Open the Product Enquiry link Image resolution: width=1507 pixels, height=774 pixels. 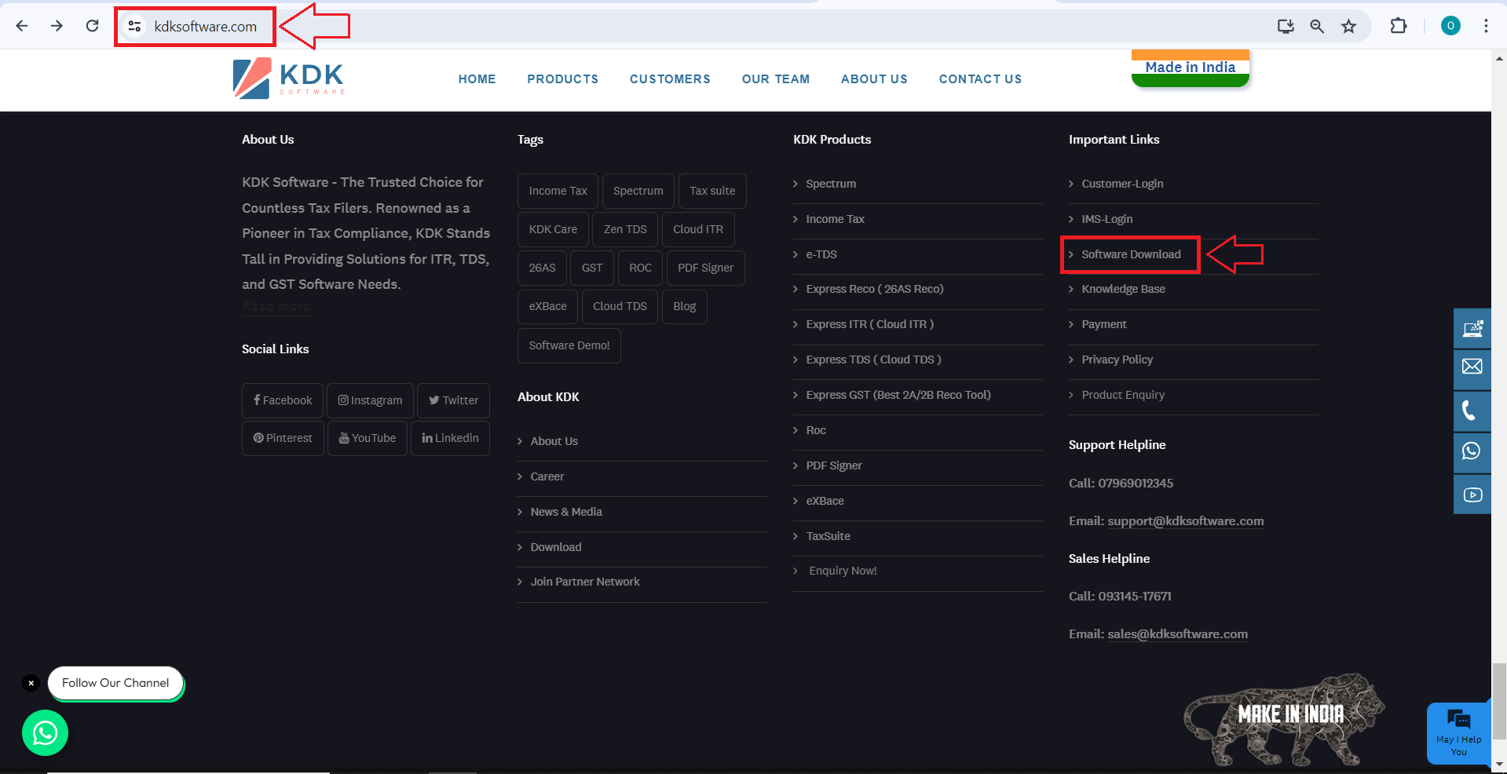[x=1123, y=395]
